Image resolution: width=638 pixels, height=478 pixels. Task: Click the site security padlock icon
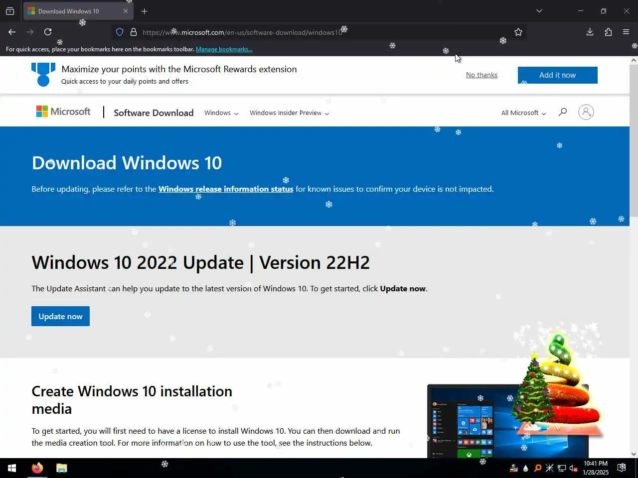pyautogui.click(x=134, y=32)
